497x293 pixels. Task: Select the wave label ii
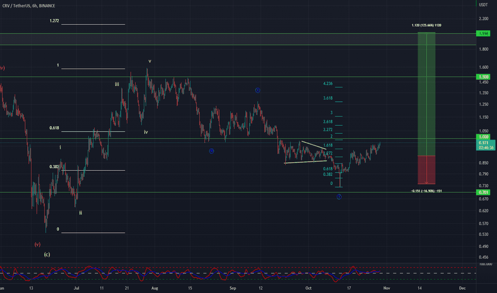coord(81,213)
